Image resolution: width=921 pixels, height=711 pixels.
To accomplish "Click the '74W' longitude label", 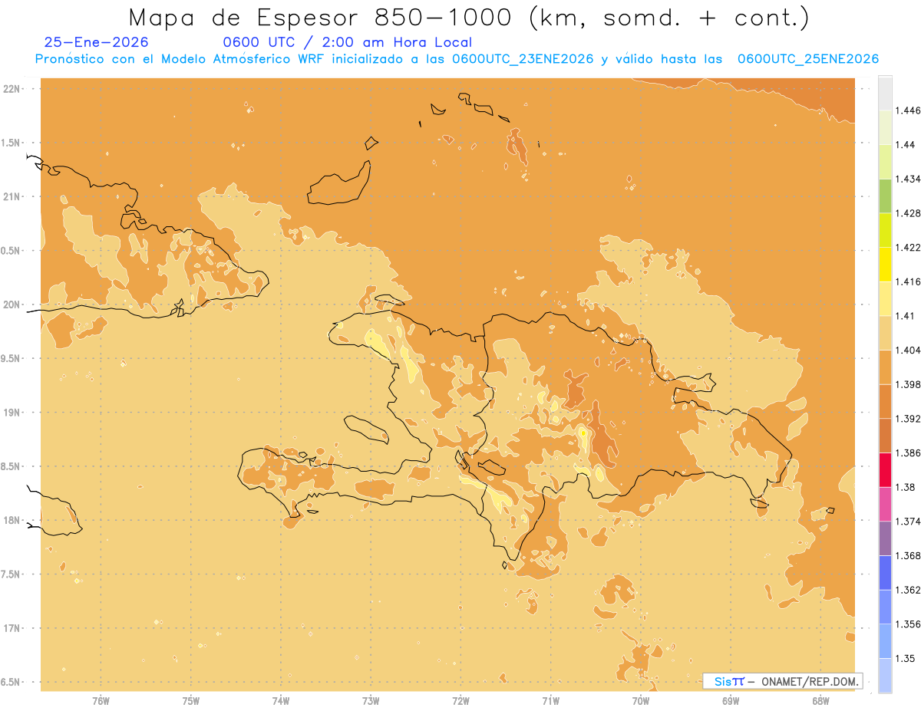I will pyautogui.click(x=281, y=701).
